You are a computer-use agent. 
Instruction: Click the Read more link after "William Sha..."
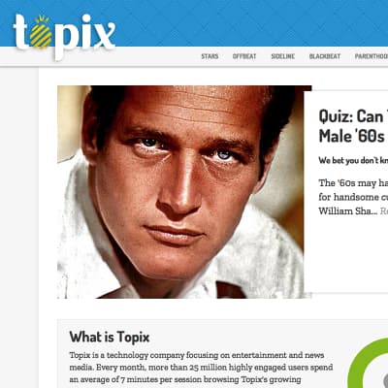(384, 211)
